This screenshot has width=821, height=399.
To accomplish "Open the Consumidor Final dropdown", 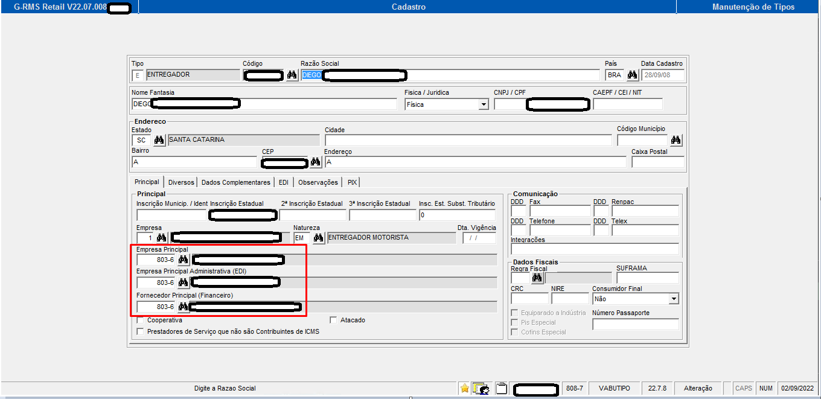I will pos(674,299).
